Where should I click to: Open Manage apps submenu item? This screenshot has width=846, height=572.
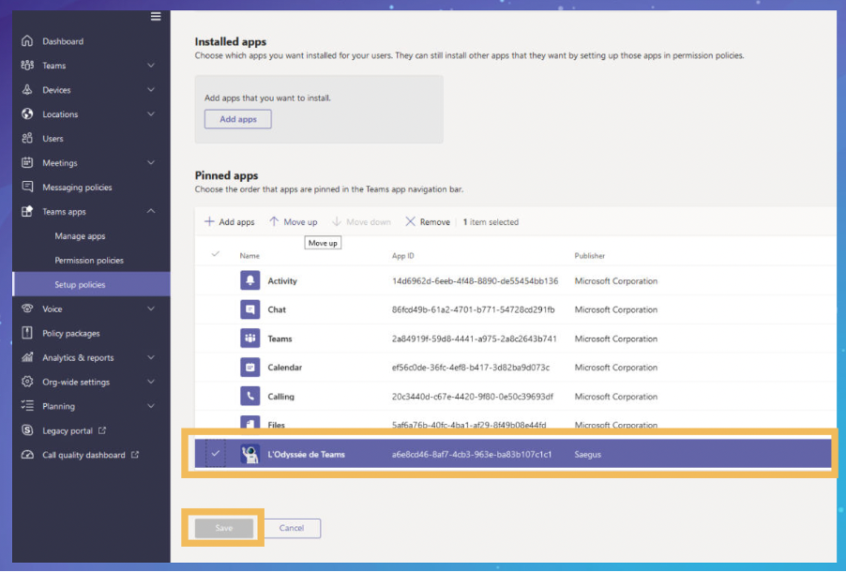(x=80, y=235)
